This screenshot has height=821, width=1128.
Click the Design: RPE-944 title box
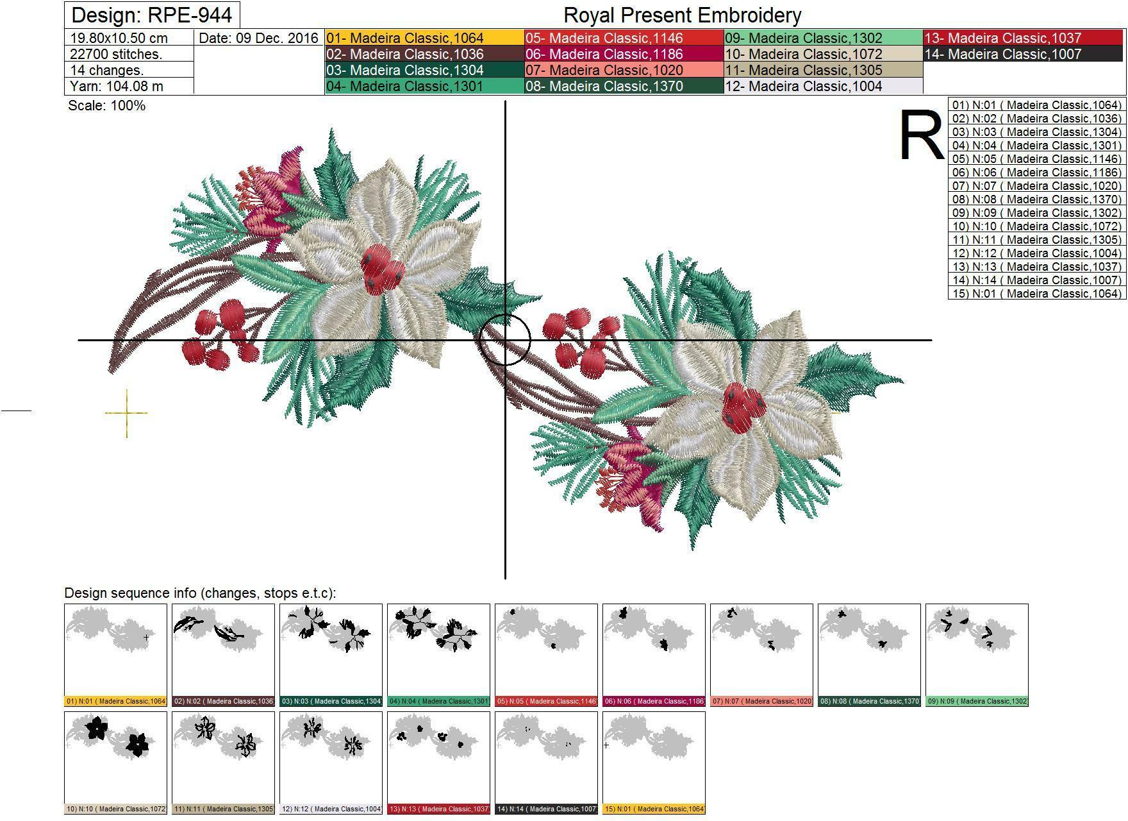click(152, 15)
